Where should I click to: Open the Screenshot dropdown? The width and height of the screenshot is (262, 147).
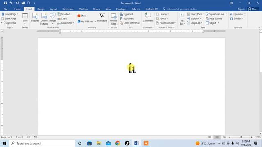coord(65,23)
